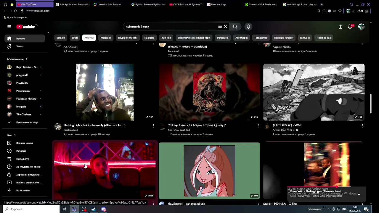Select the На живо filter chip

150,38
